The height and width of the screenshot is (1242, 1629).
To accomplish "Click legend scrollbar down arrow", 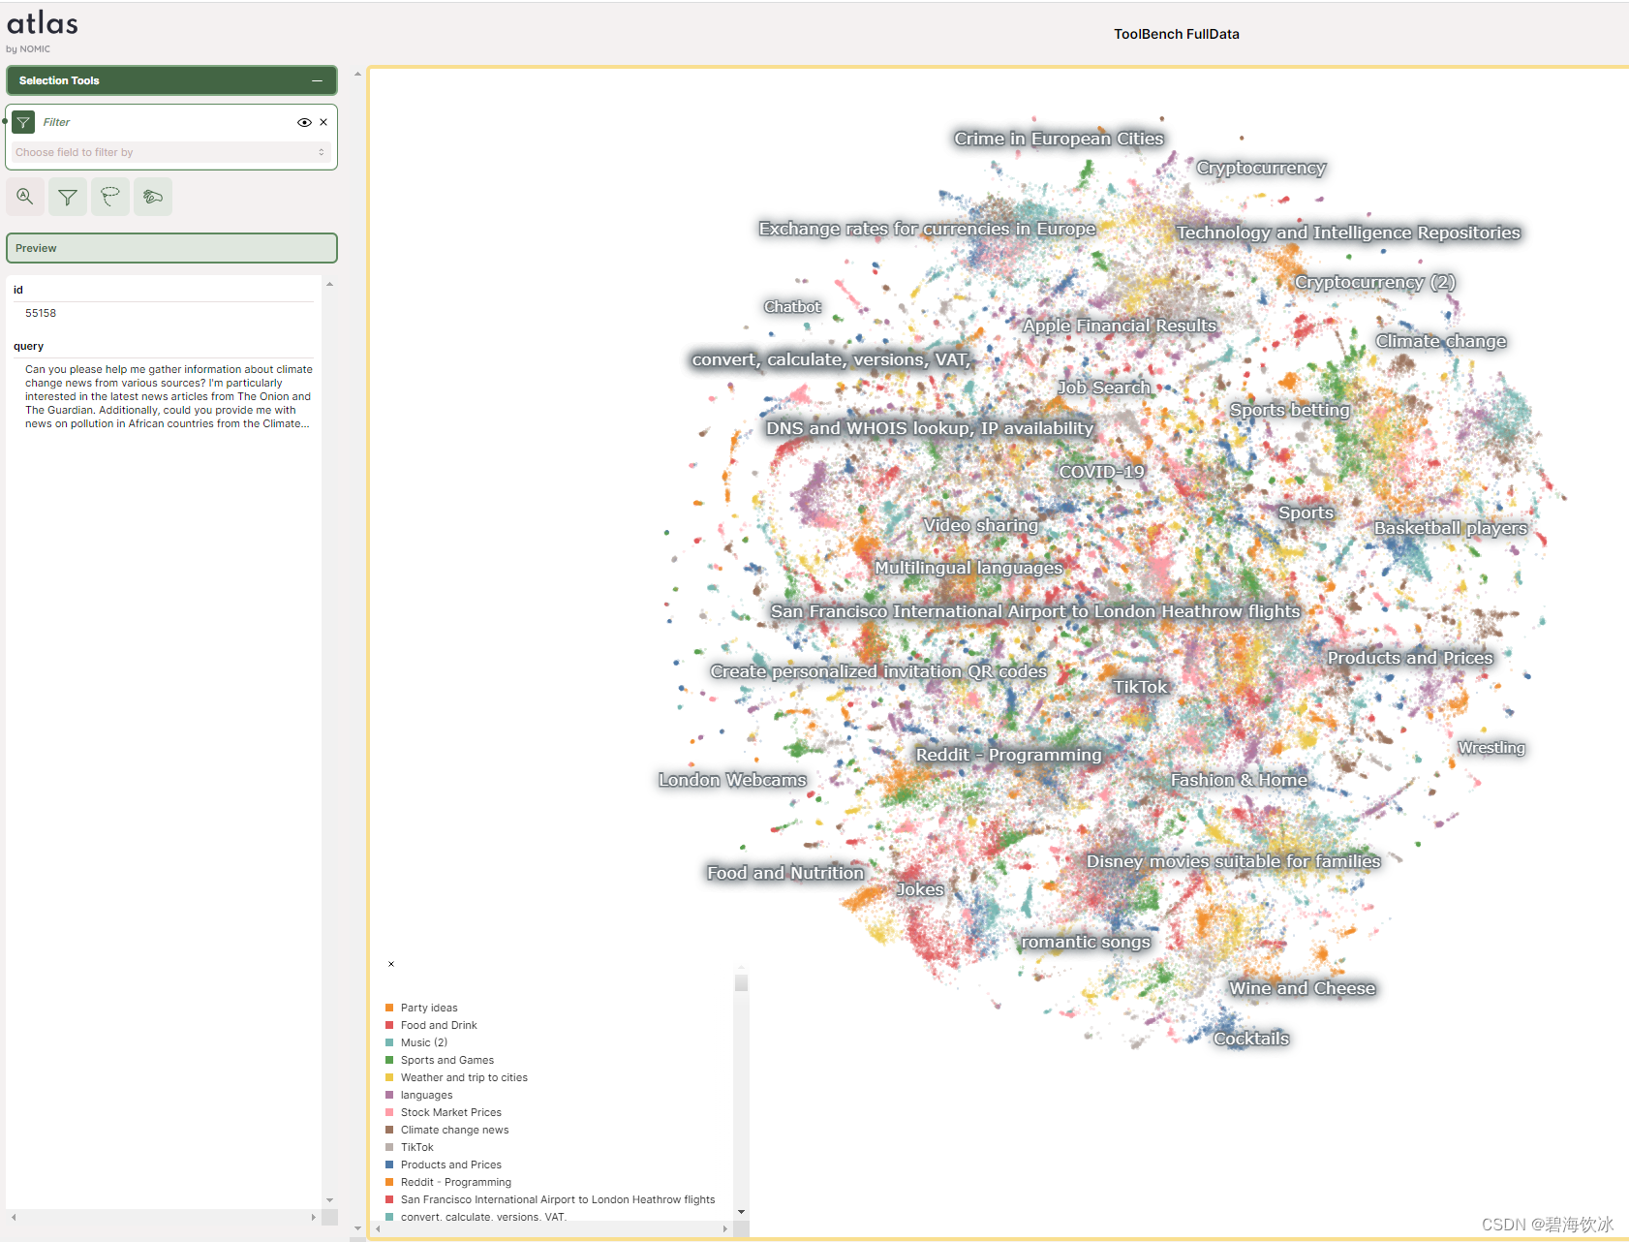I will [741, 1212].
